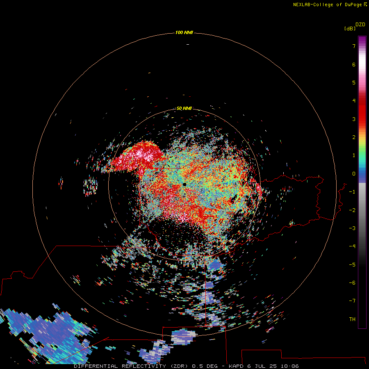Click the -2 value on the color scale

352,210
